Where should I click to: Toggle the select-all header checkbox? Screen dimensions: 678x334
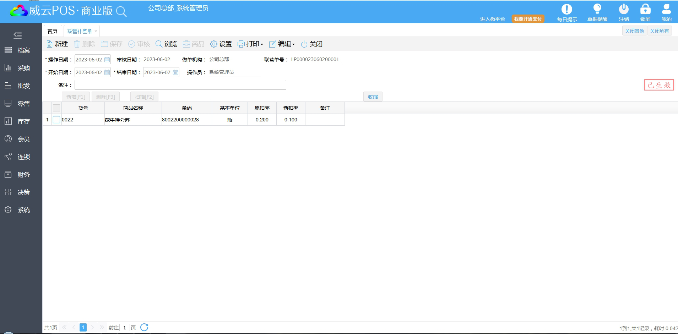[56, 108]
